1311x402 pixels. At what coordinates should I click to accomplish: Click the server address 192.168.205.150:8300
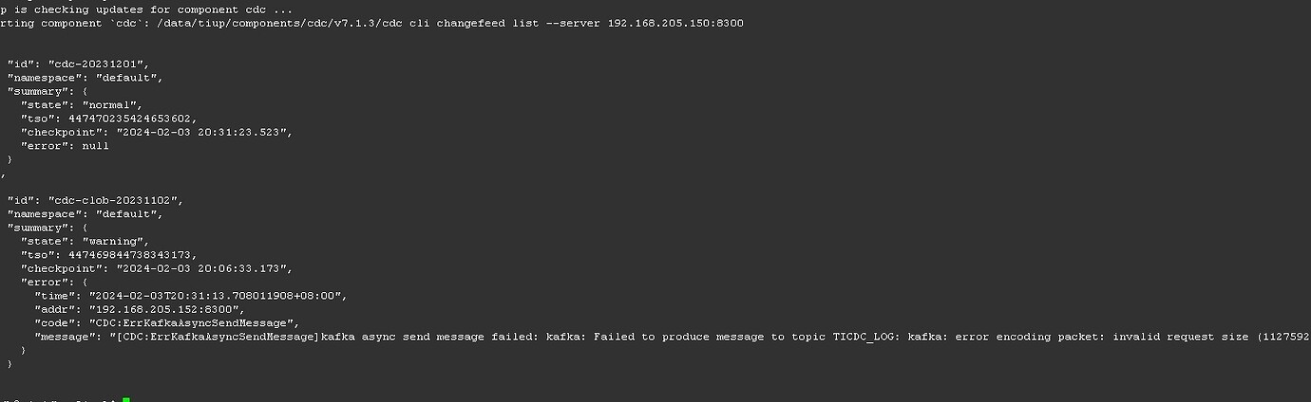click(675, 22)
